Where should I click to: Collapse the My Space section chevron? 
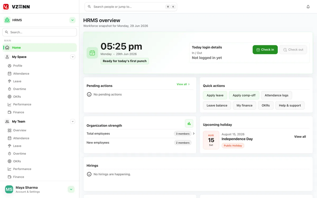click(x=73, y=57)
